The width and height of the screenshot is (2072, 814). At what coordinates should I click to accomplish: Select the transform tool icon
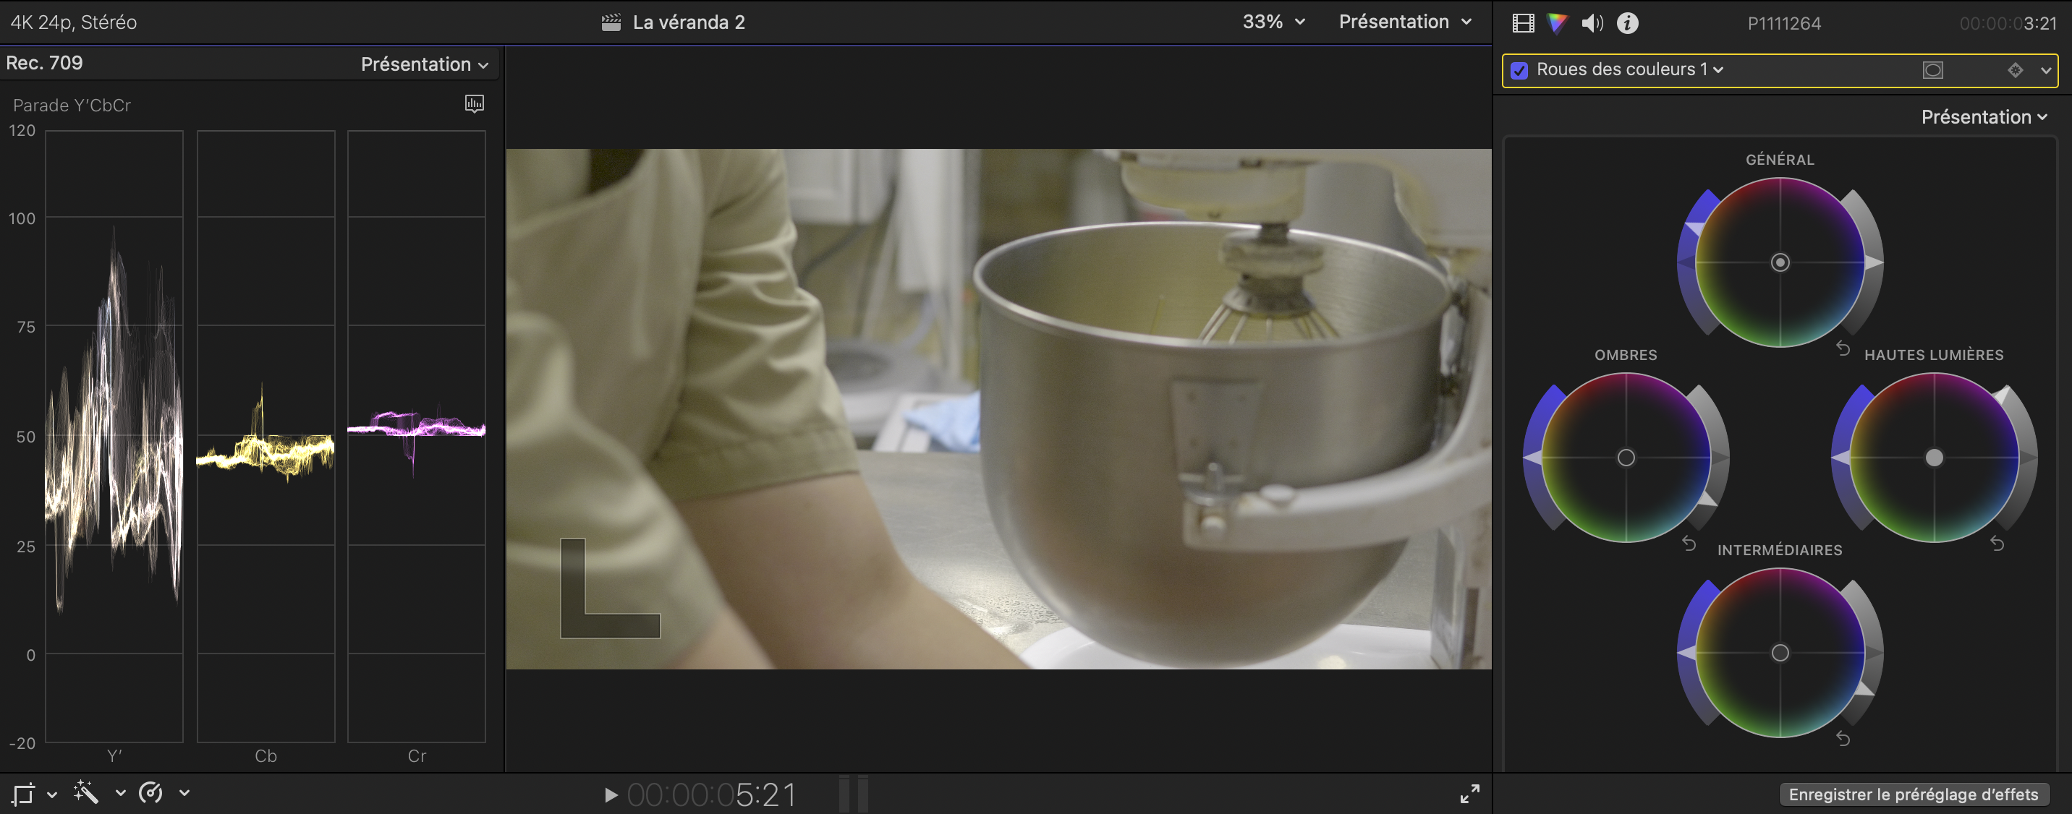pyautogui.click(x=23, y=794)
